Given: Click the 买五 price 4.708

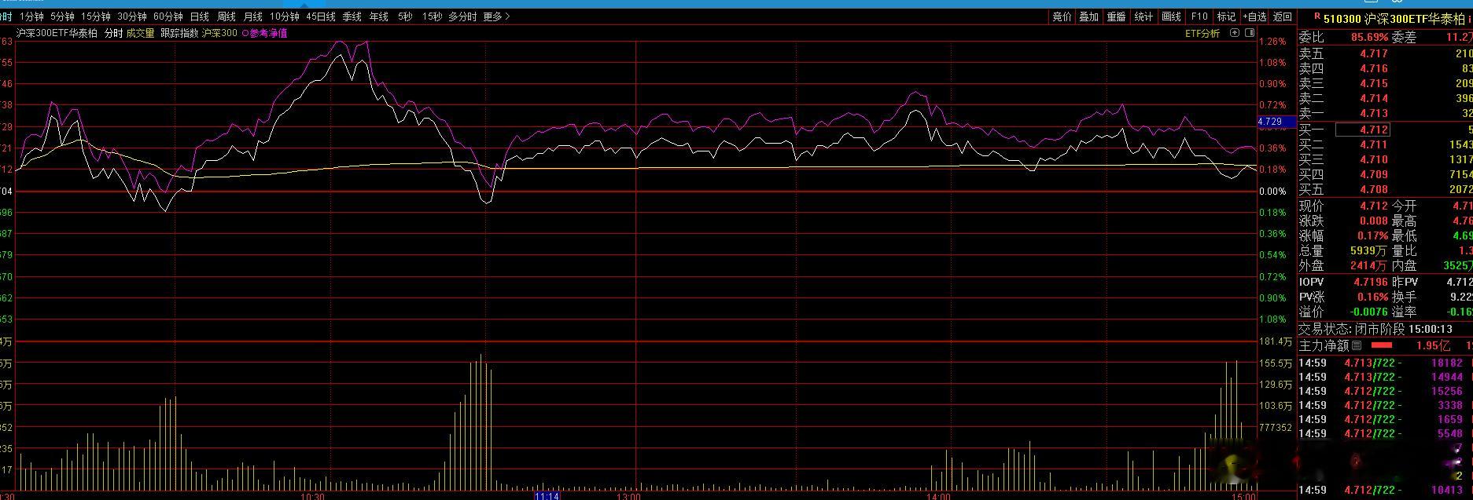Looking at the screenshot, I should 1374,189.
